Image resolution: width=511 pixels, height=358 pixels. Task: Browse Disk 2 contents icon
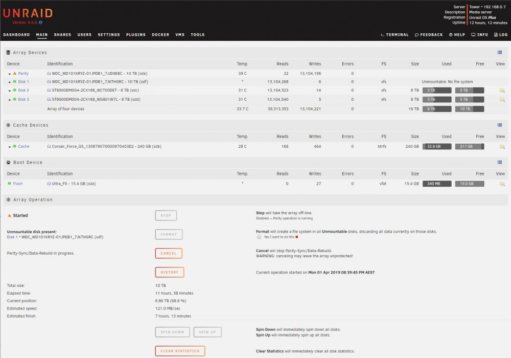pos(502,91)
